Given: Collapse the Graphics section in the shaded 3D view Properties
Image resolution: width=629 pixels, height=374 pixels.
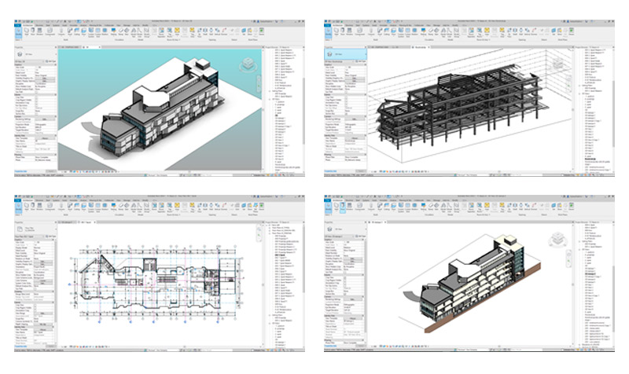Looking at the screenshot, I should pyautogui.click(x=55, y=65).
